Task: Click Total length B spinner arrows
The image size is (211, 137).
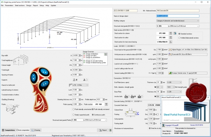Action: [x=80, y=70]
